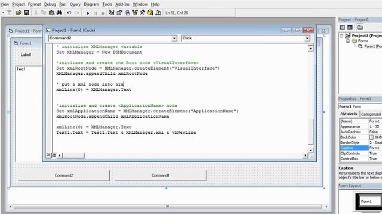Switch to Full Module View in code window
382x214 pixels.
click(x=54, y=155)
